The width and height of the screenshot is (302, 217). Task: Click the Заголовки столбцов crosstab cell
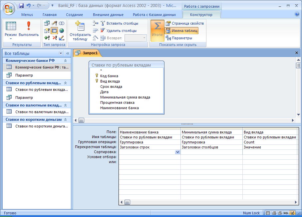coord(211,147)
